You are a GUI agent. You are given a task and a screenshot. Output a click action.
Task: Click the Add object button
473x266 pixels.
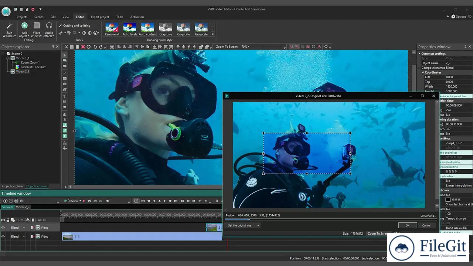pos(24,30)
